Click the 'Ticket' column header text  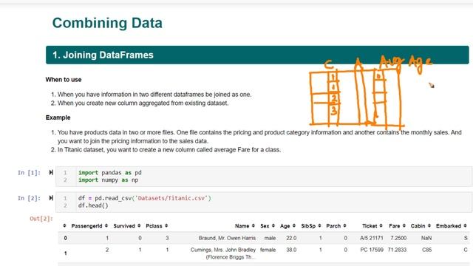click(x=370, y=226)
